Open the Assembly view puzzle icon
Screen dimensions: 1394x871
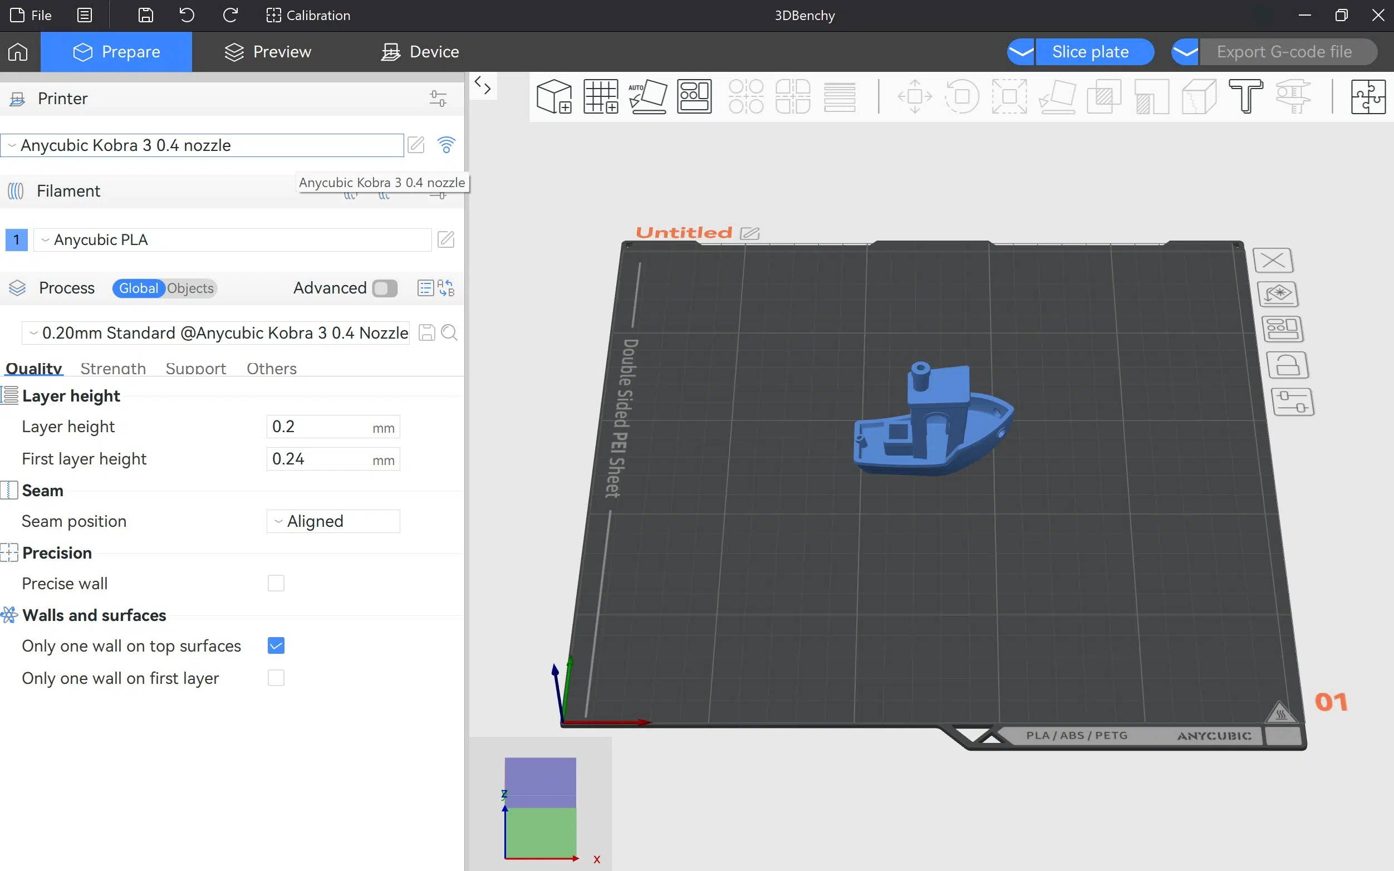1368,96
